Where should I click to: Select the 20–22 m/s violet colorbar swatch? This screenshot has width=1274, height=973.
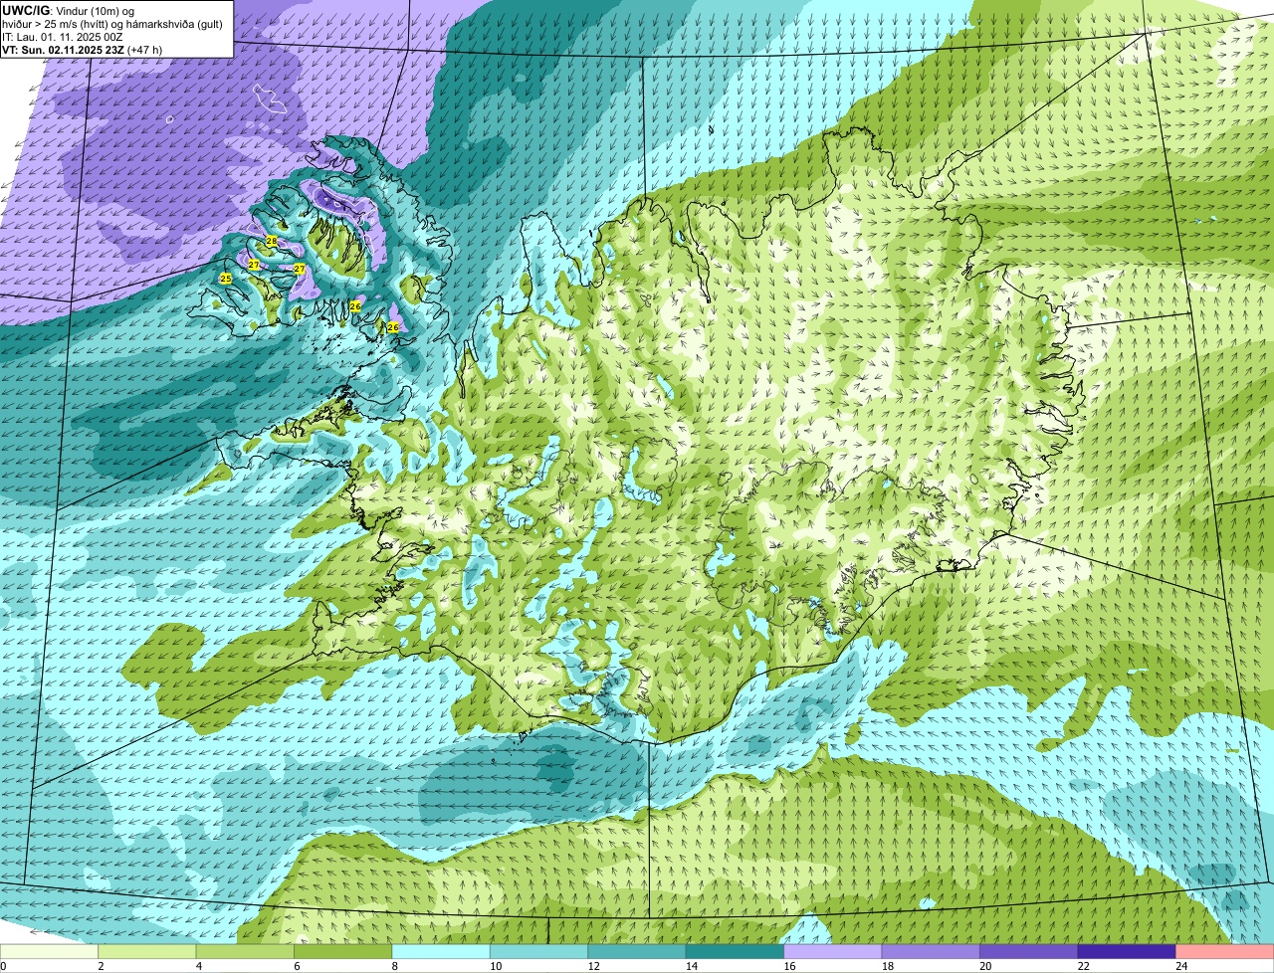(x=1029, y=952)
